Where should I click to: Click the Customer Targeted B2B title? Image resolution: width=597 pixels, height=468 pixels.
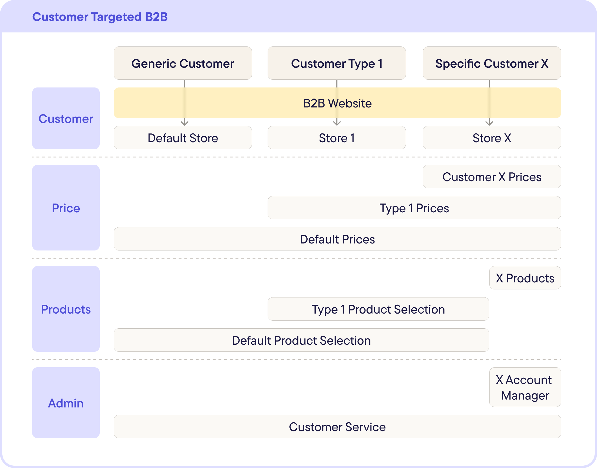[100, 17]
